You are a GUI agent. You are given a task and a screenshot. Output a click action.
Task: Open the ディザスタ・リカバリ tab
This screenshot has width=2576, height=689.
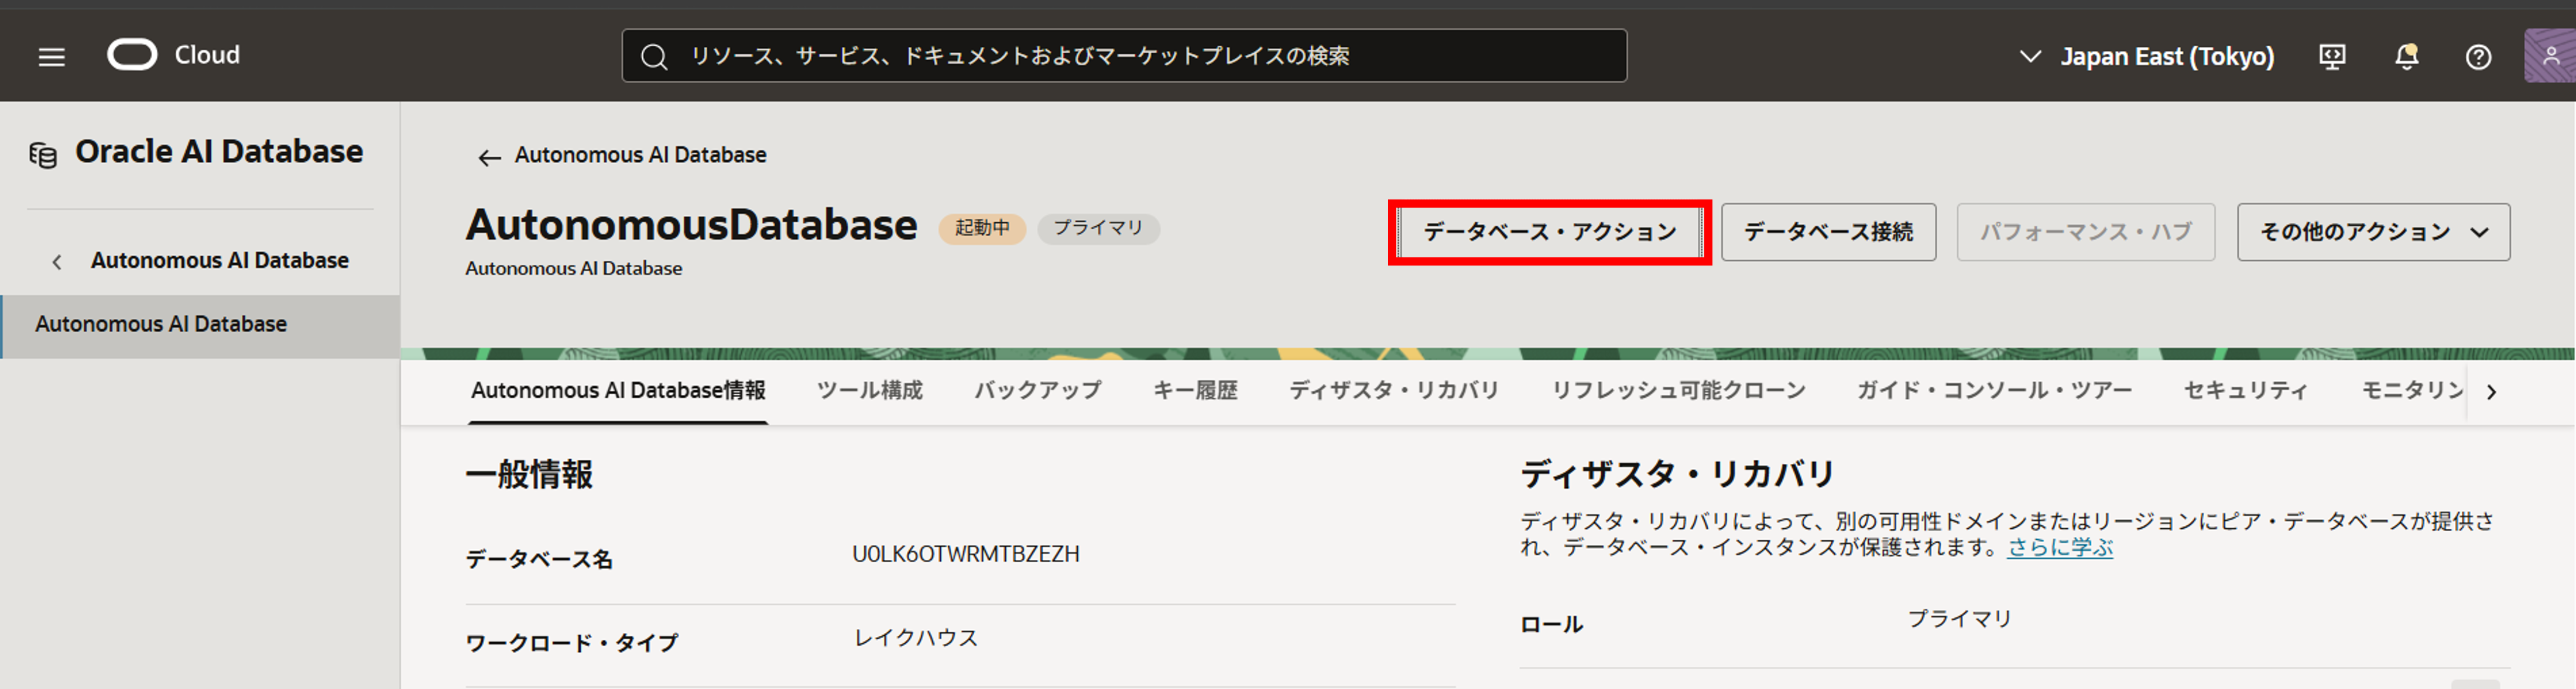pos(1393,391)
